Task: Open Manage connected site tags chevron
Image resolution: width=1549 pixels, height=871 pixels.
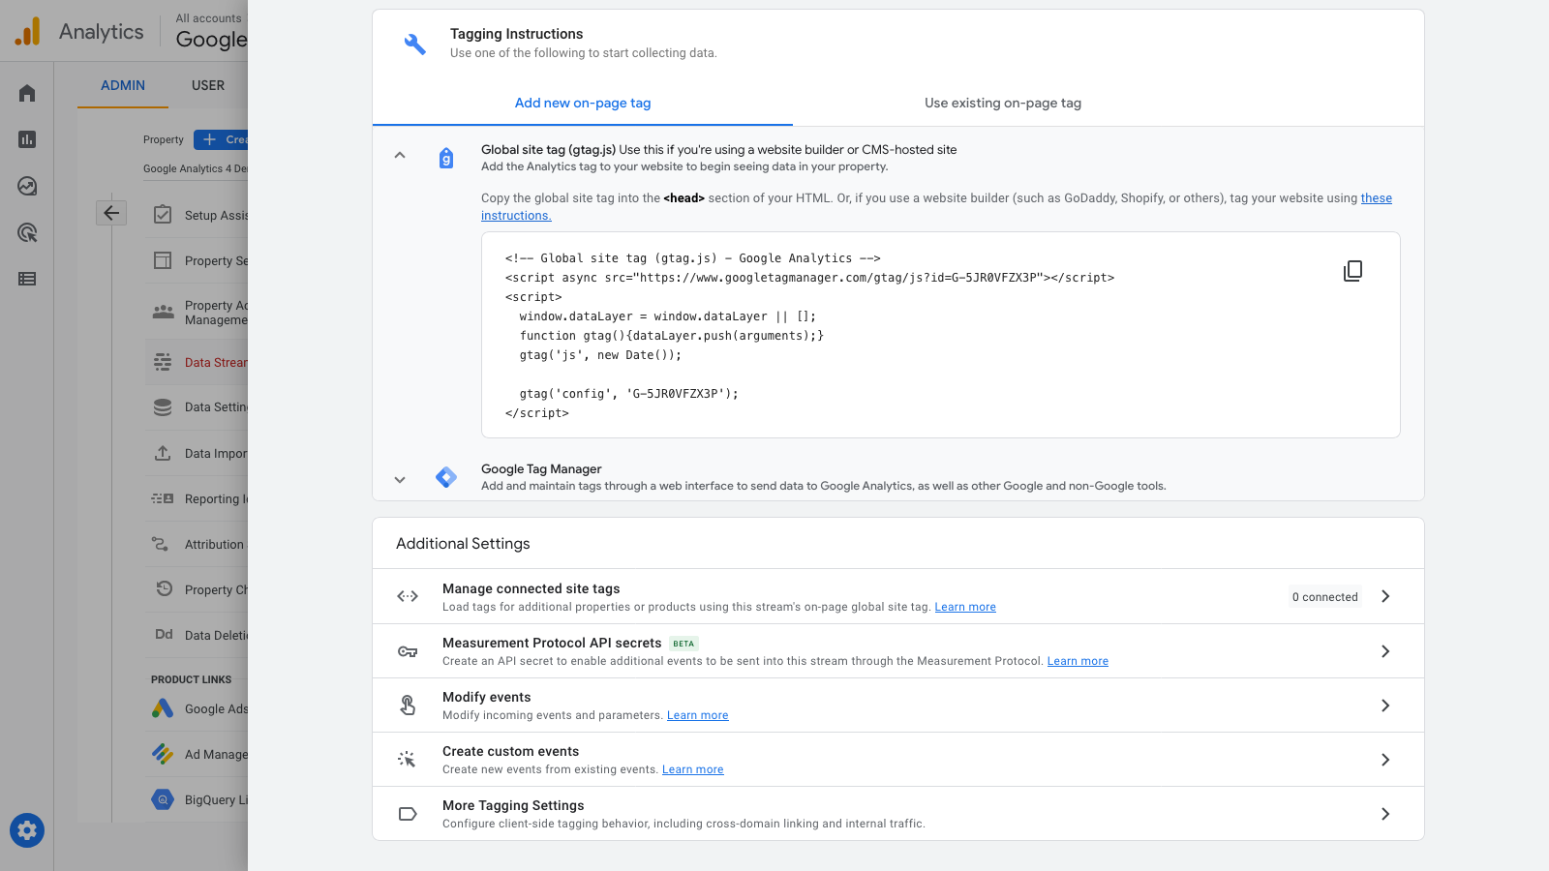Action: tap(1385, 596)
